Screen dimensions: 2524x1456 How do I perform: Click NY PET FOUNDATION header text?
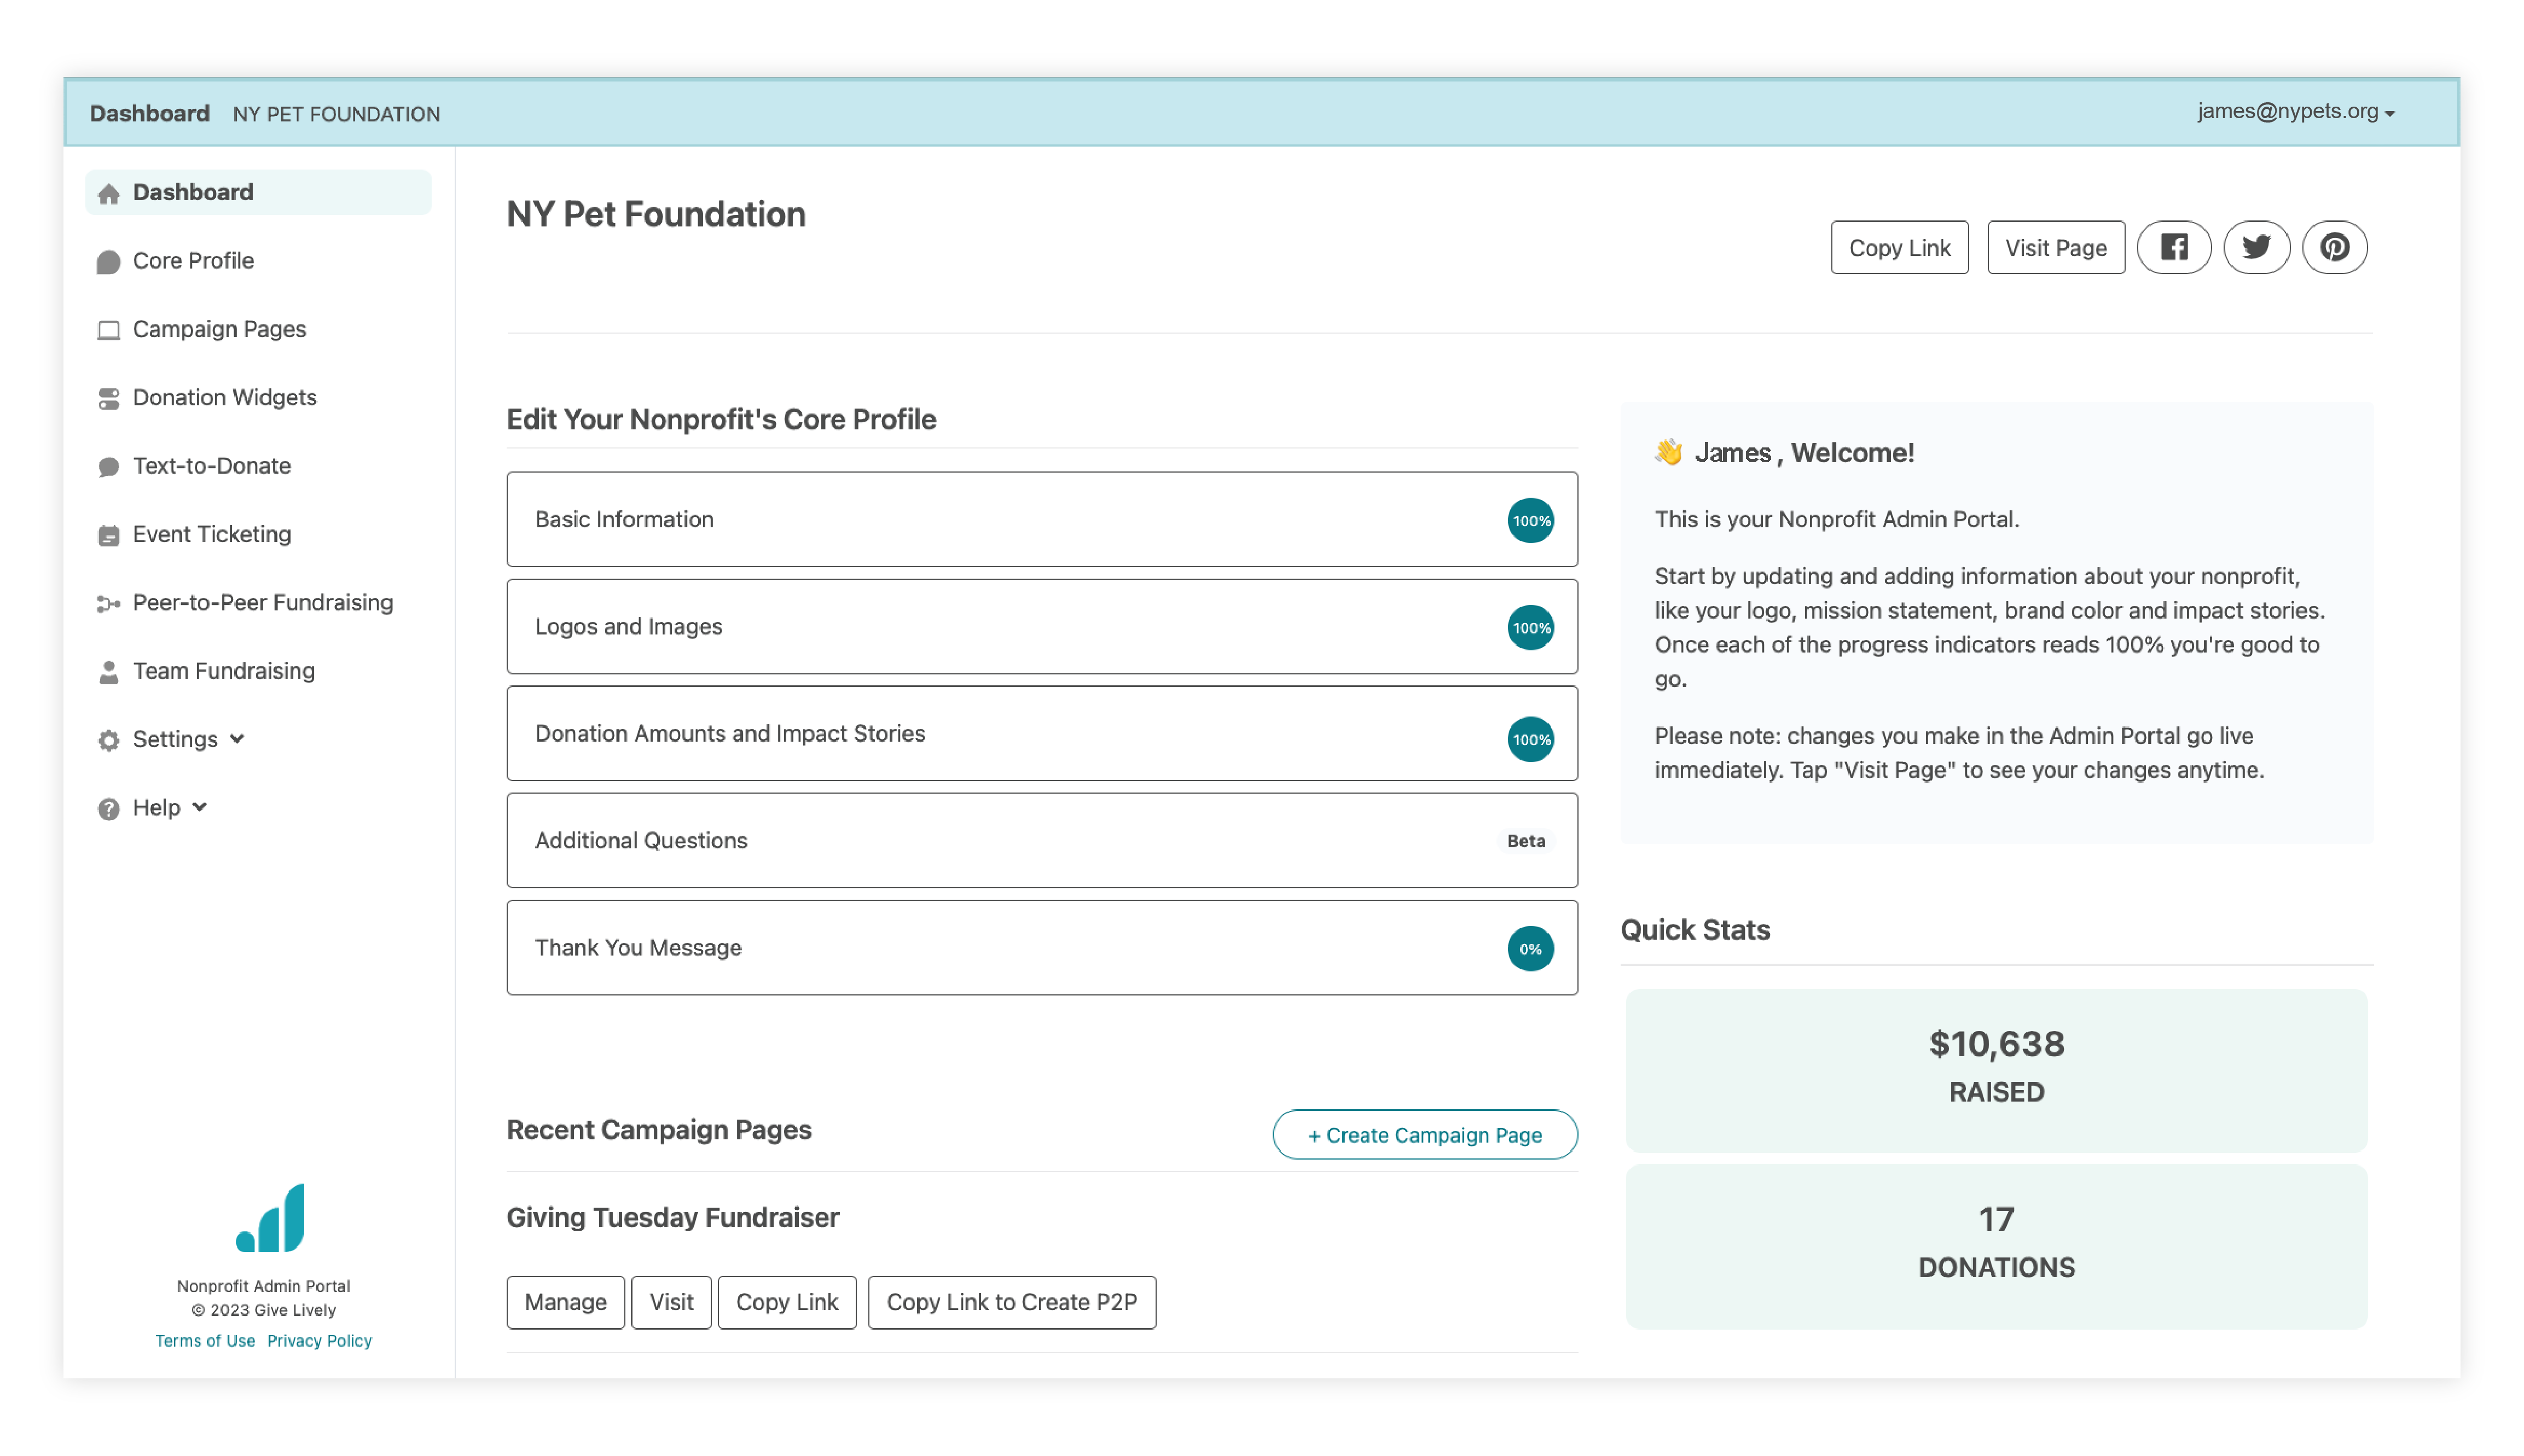(x=336, y=114)
